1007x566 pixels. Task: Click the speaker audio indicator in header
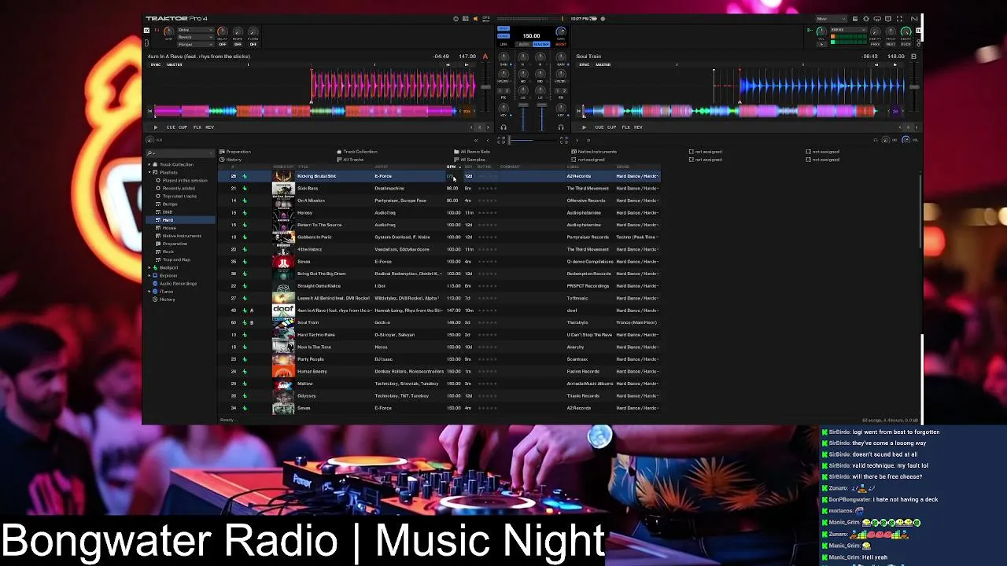point(475,19)
